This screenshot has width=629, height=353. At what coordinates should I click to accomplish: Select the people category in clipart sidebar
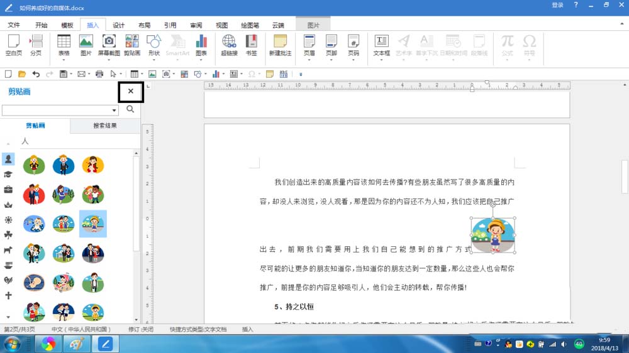(x=8, y=159)
